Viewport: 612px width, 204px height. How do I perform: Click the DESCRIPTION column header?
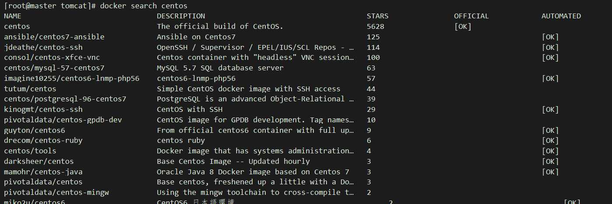point(181,16)
